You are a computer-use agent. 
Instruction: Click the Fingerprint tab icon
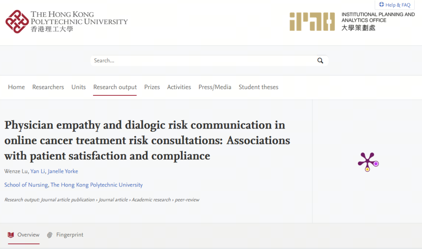tap(50, 235)
